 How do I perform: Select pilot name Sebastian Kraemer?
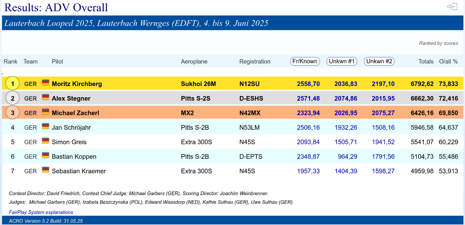78,171
